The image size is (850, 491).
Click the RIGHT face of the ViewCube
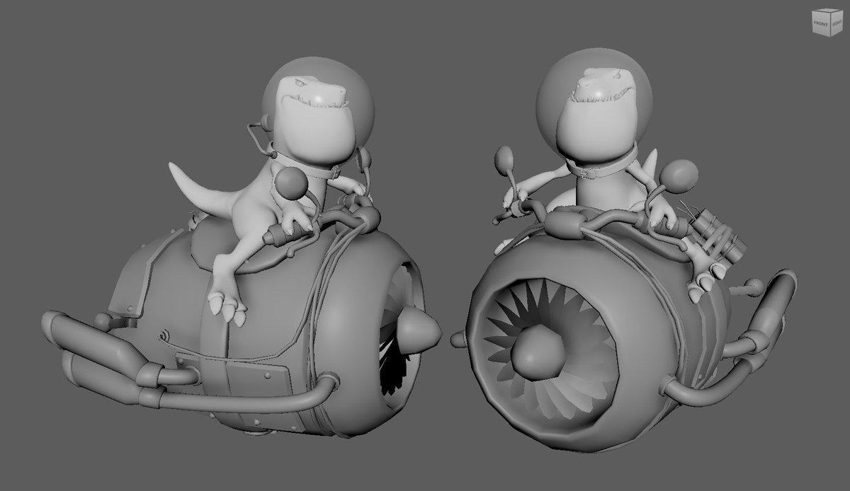click(837, 23)
